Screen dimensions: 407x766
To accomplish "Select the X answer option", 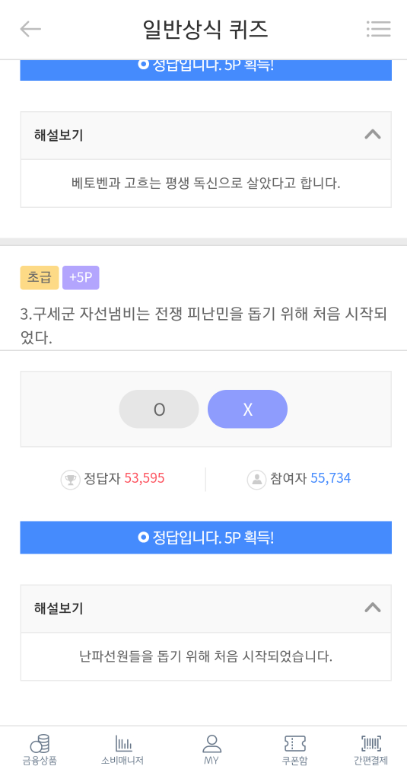I will pyautogui.click(x=247, y=410).
